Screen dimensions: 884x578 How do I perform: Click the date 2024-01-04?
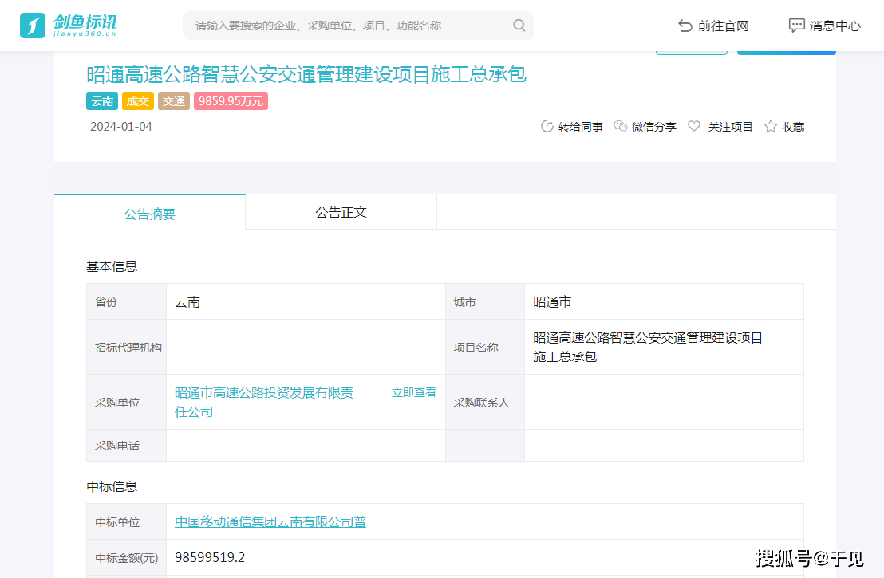121,126
